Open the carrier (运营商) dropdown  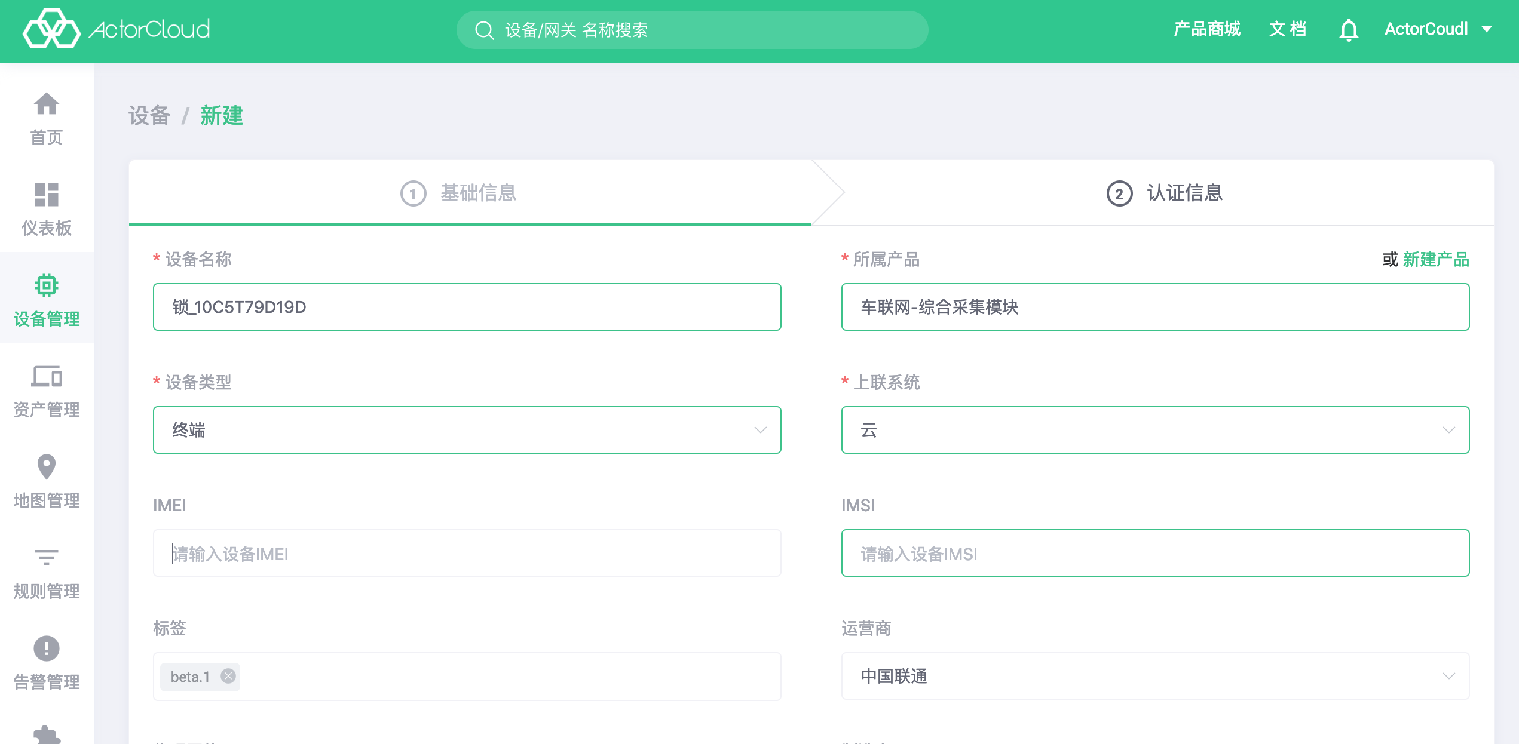[x=1448, y=676]
